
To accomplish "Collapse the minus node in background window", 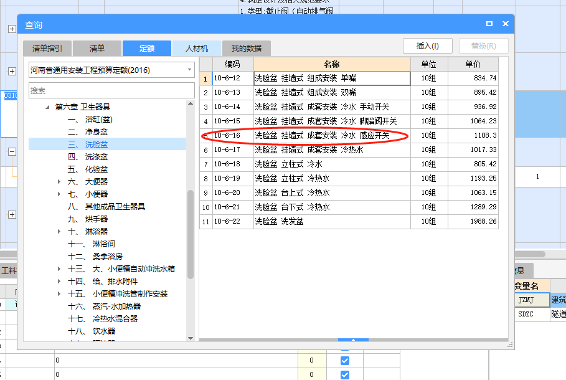I will (x=12, y=152).
